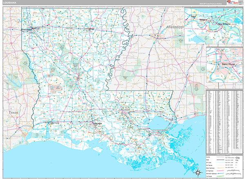Click the County gray line swatch in the legend

[220, 157]
